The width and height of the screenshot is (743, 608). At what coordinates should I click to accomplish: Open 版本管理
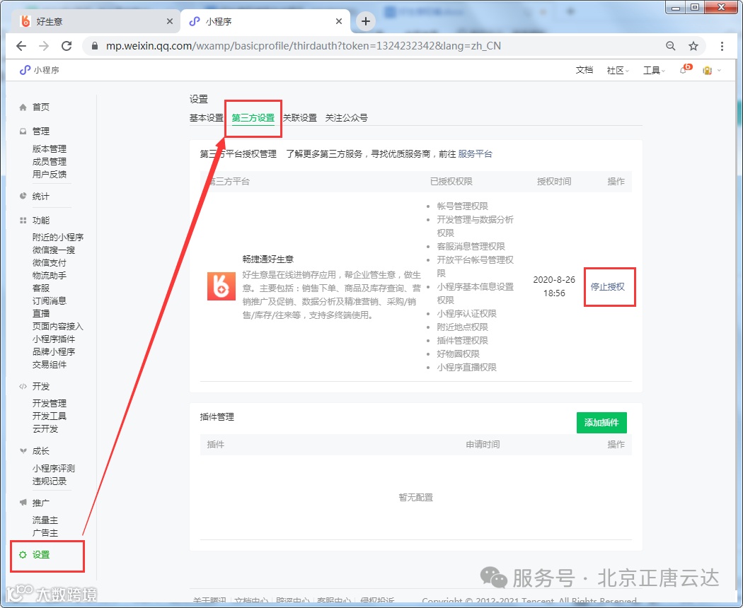[x=50, y=148]
